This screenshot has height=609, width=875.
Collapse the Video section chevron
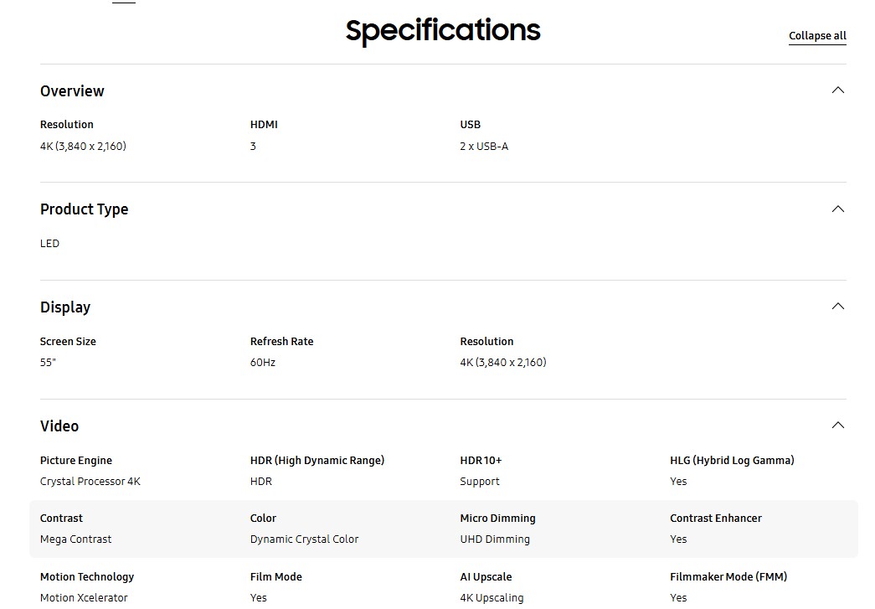pos(837,426)
